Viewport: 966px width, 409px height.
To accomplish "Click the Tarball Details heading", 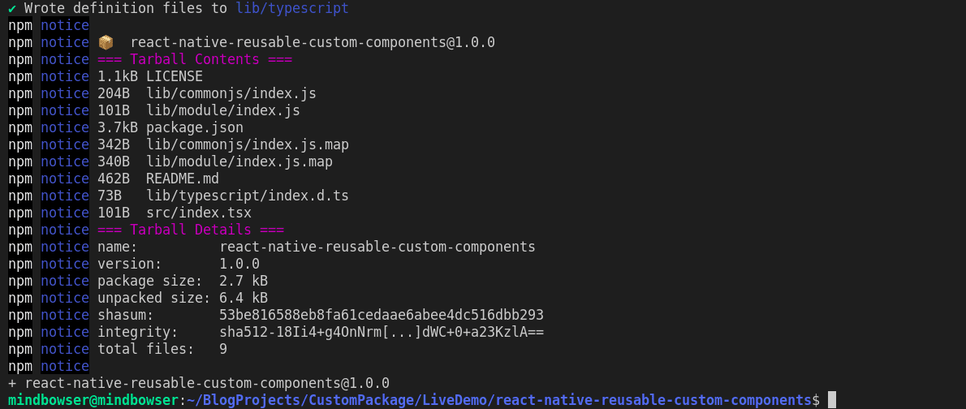I will [190, 230].
